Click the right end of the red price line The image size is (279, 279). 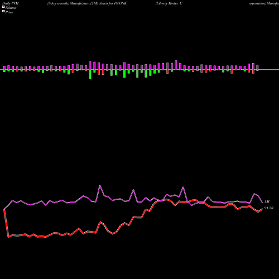coord(262,209)
